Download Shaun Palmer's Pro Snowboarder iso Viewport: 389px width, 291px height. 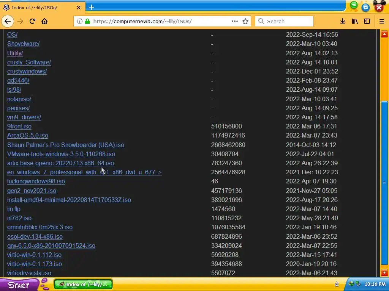pos(65,145)
